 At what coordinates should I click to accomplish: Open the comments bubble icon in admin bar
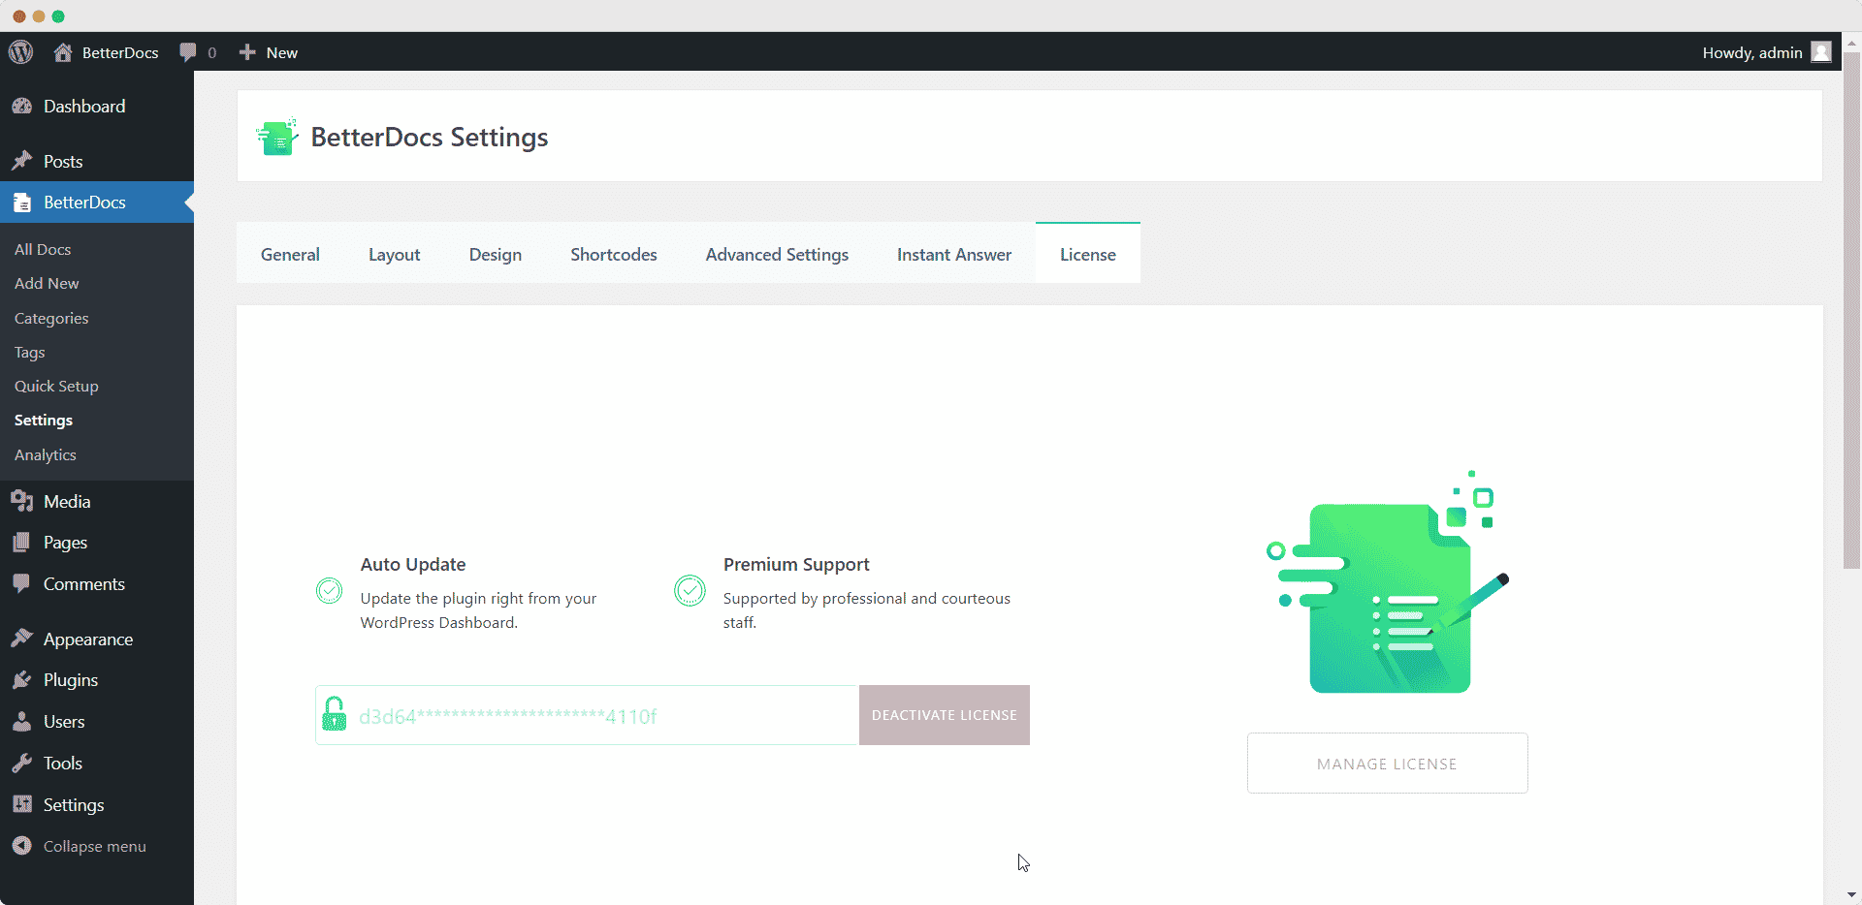[188, 52]
